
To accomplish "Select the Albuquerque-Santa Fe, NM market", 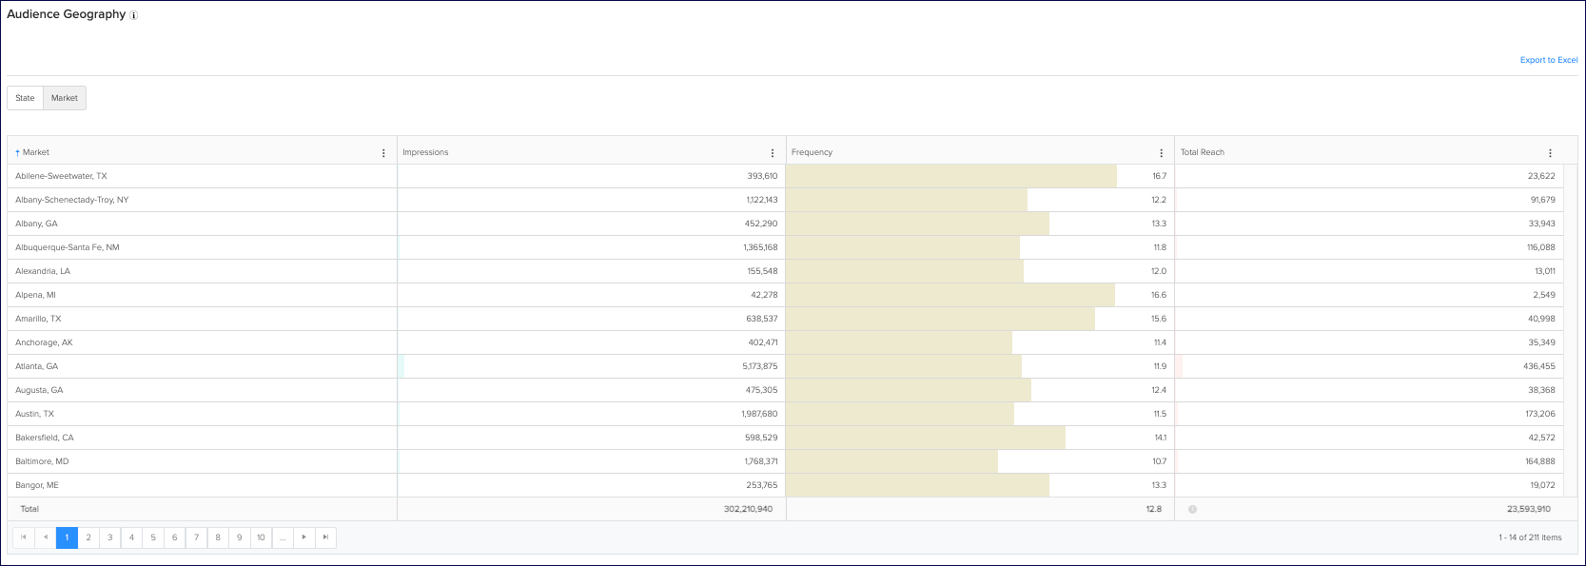I will coord(68,247).
